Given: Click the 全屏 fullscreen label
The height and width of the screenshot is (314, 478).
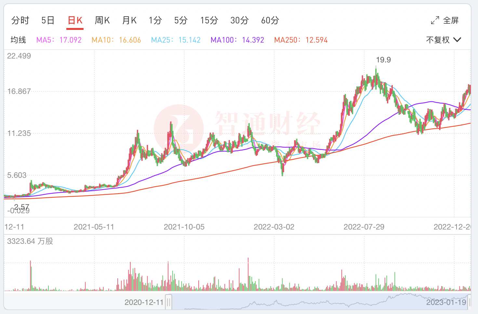Looking at the screenshot, I should pyautogui.click(x=451, y=20).
